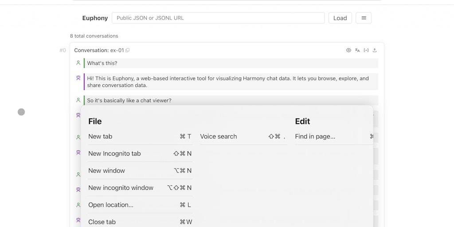Choose Open location... from the File menu
This screenshot has width=454, height=227.
140,205
